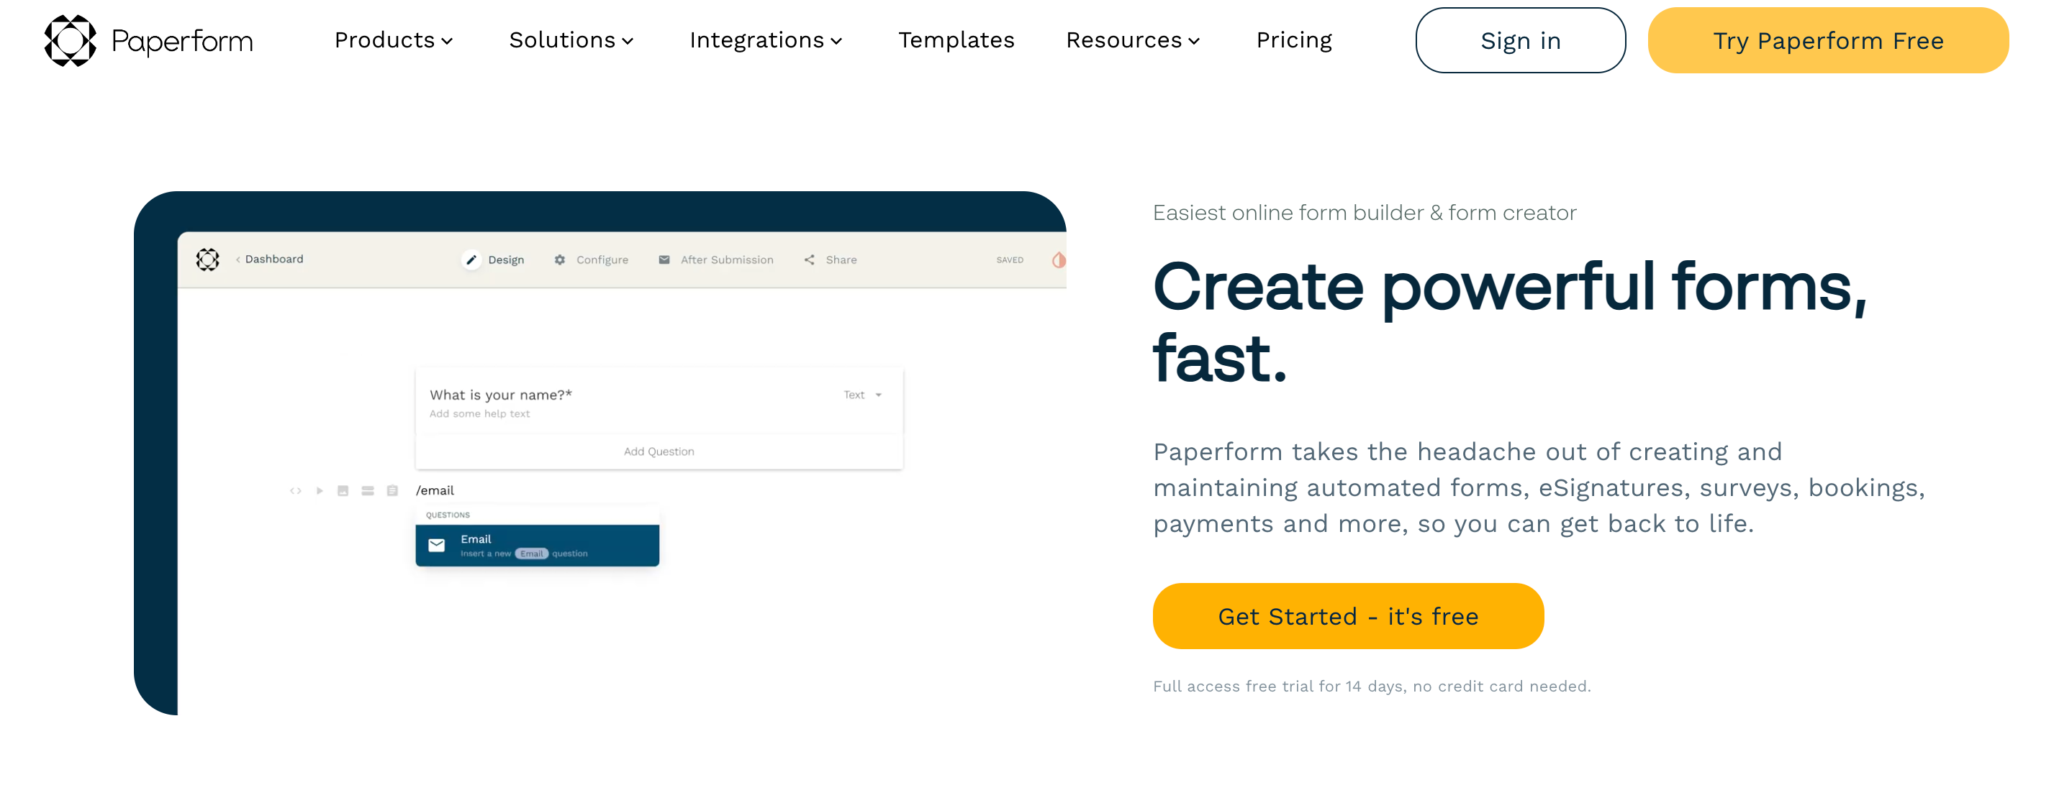Open the Integrations dropdown menu
This screenshot has width=2054, height=785.
coord(766,40)
